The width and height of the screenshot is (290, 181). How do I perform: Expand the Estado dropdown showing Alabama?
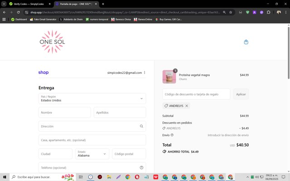[x=92, y=154]
